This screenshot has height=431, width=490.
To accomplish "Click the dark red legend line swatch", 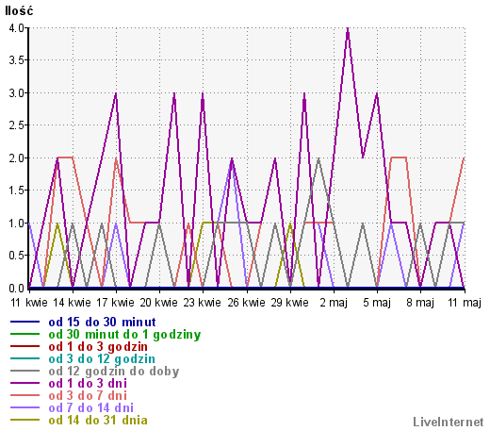I will [24, 346].
